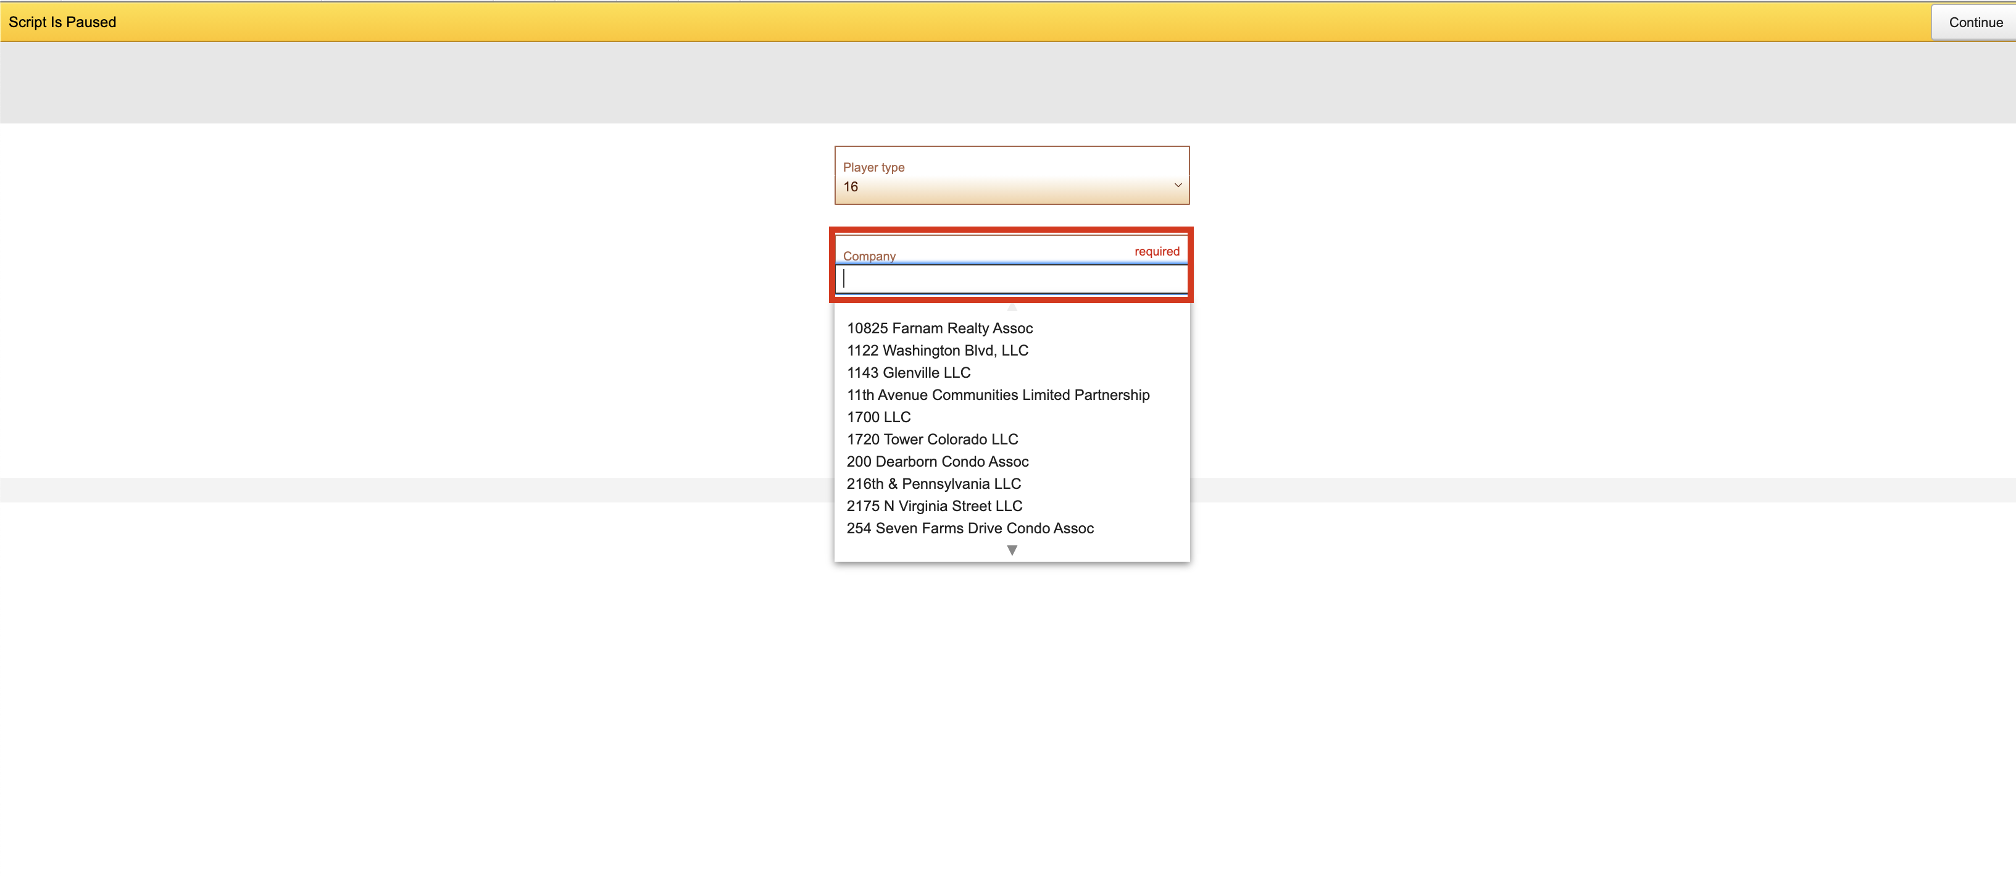Select 1122 Washington Blvd, LLC
The image size is (2016, 879).
point(937,351)
